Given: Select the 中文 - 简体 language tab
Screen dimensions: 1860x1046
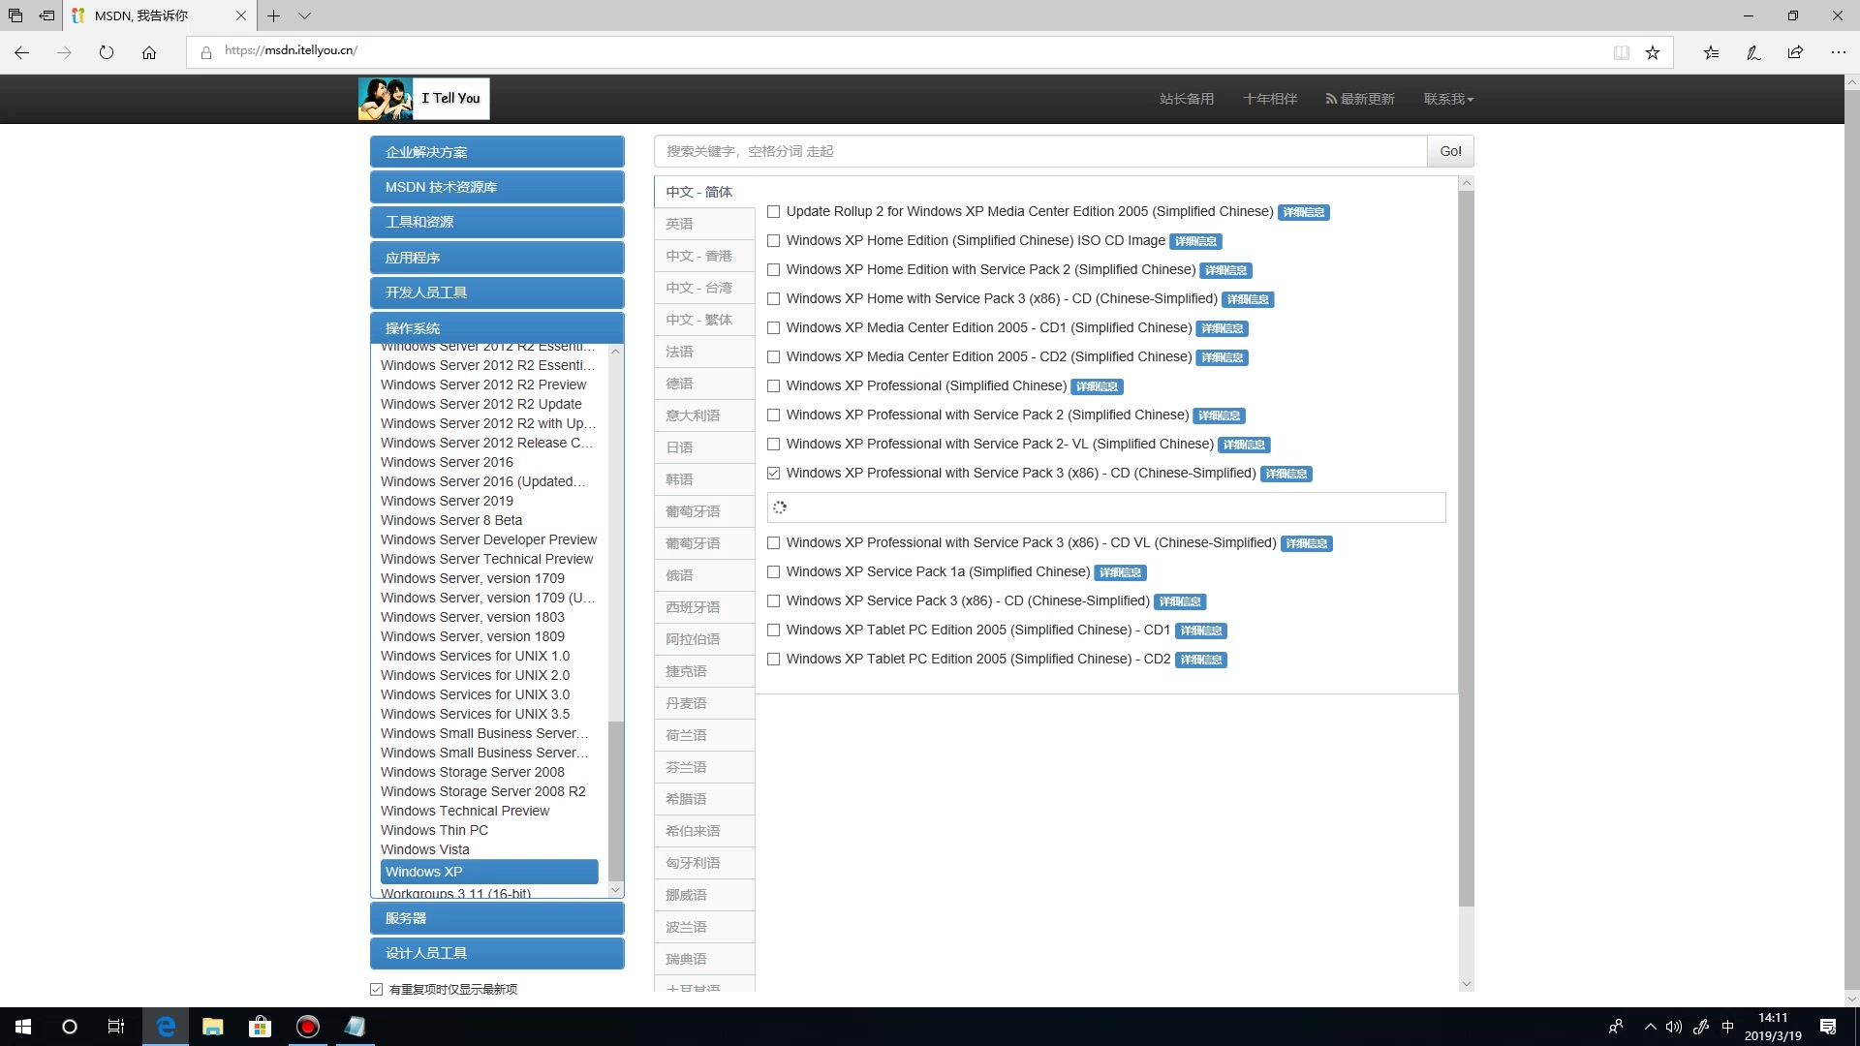Looking at the screenshot, I should (x=704, y=192).
